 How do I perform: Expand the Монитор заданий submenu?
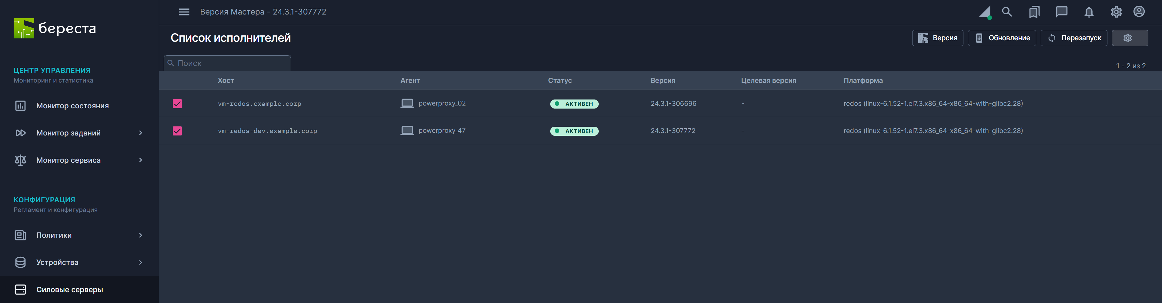(140, 133)
